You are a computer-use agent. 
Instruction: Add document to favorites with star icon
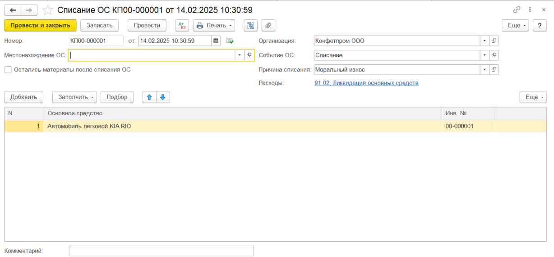click(x=48, y=10)
